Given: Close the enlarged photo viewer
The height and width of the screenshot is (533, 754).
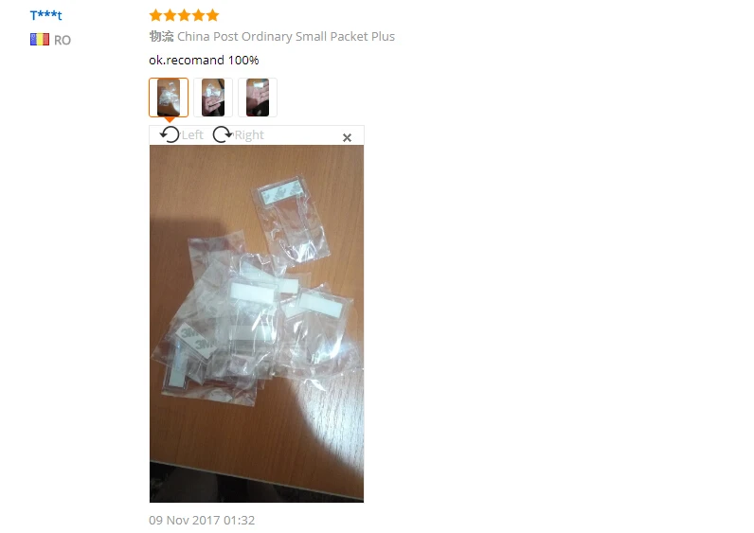Looking at the screenshot, I should coord(347,138).
